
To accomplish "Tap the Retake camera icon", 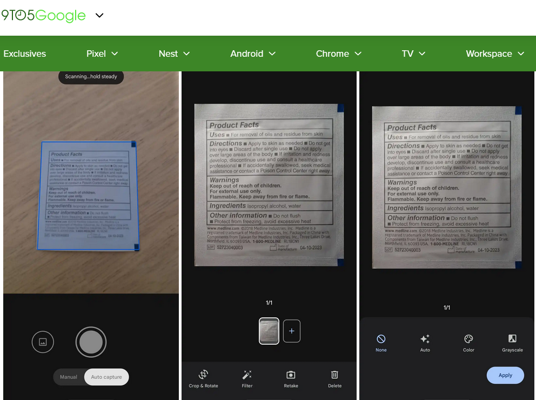I will coord(291,379).
